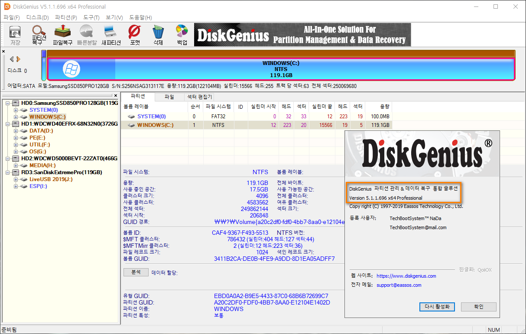Expand the WINDOWS(C:) tree node
Screen dimensions: 526x334
[16, 117]
